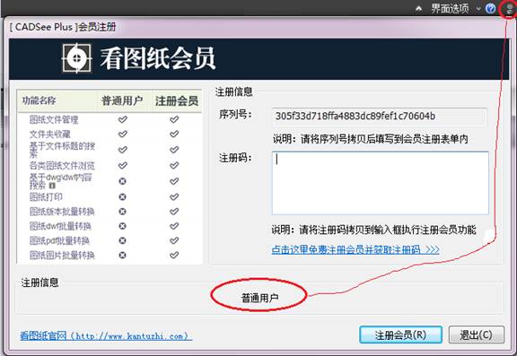Click the info icon beside 基于dwg\dwf内容搜索
The width and height of the screenshot is (517, 356).
pos(52,186)
